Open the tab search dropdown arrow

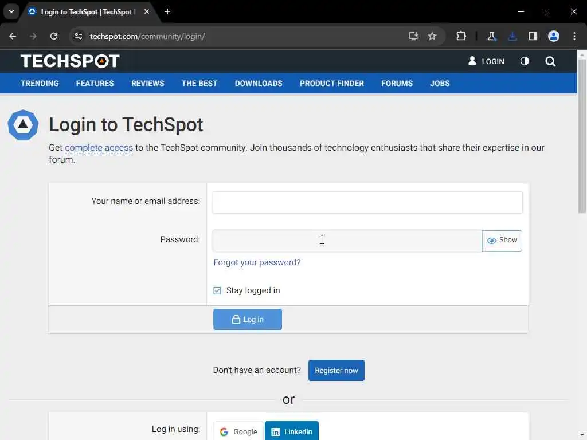click(x=11, y=11)
